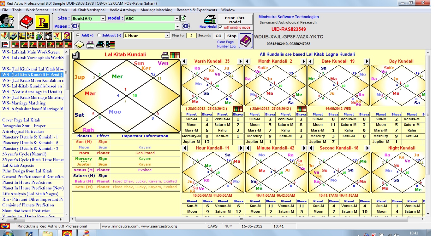
Task: Advance Month Kundali with right arrow
Action: click(304, 61)
